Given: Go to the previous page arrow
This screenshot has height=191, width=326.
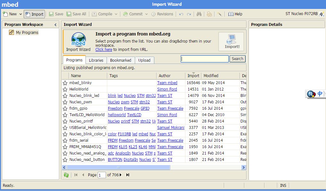Looking at the screenshot, I should (x=83, y=175).
